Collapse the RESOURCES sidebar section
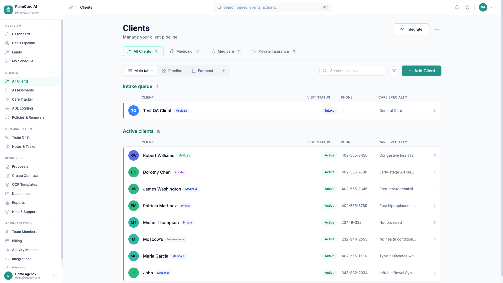Viewport: 503px width, 283px height. point(54,158)
